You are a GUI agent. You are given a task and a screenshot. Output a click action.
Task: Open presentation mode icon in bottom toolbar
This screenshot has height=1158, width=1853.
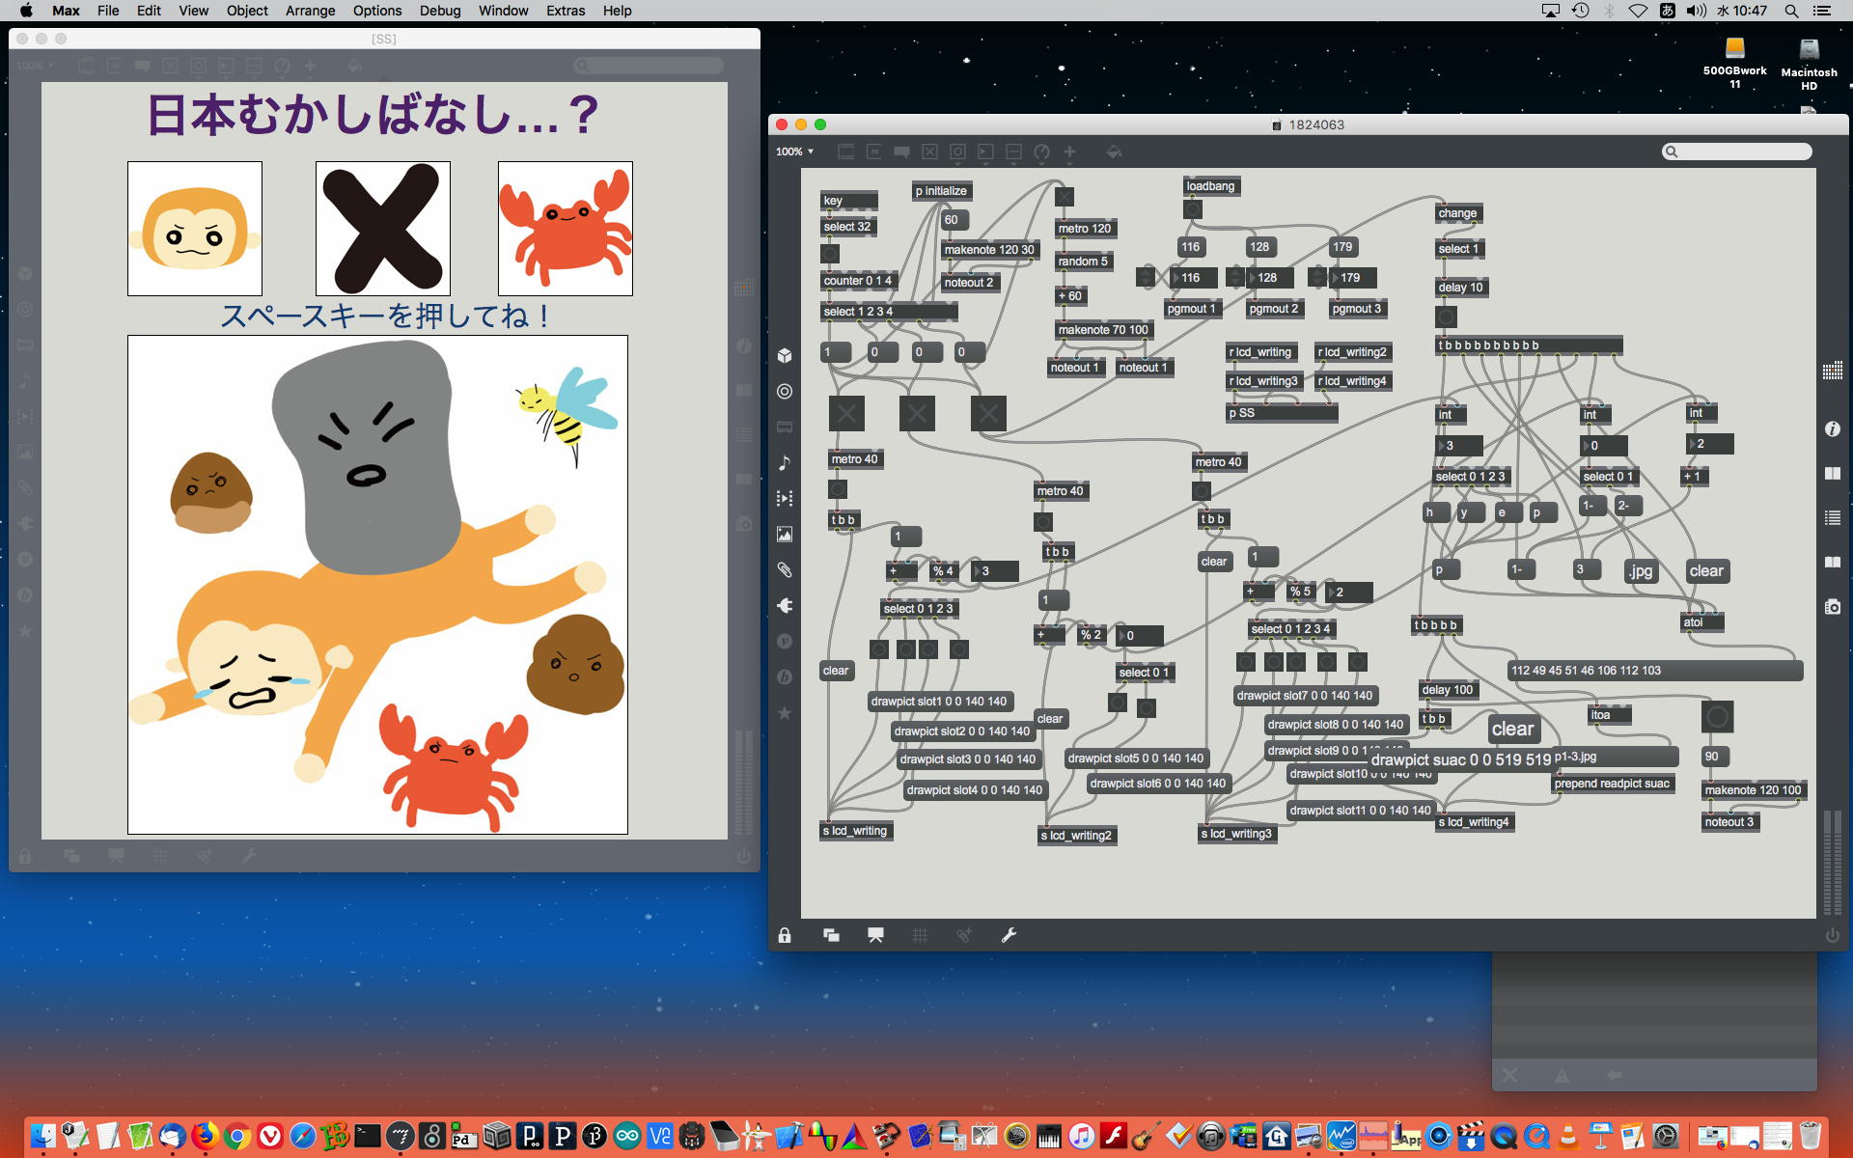click(x=875, y=935)
